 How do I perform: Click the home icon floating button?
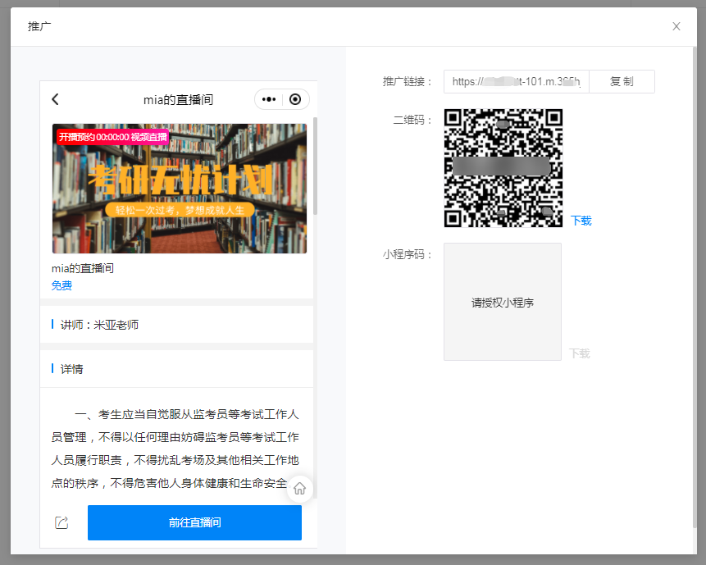pos(300,489)
